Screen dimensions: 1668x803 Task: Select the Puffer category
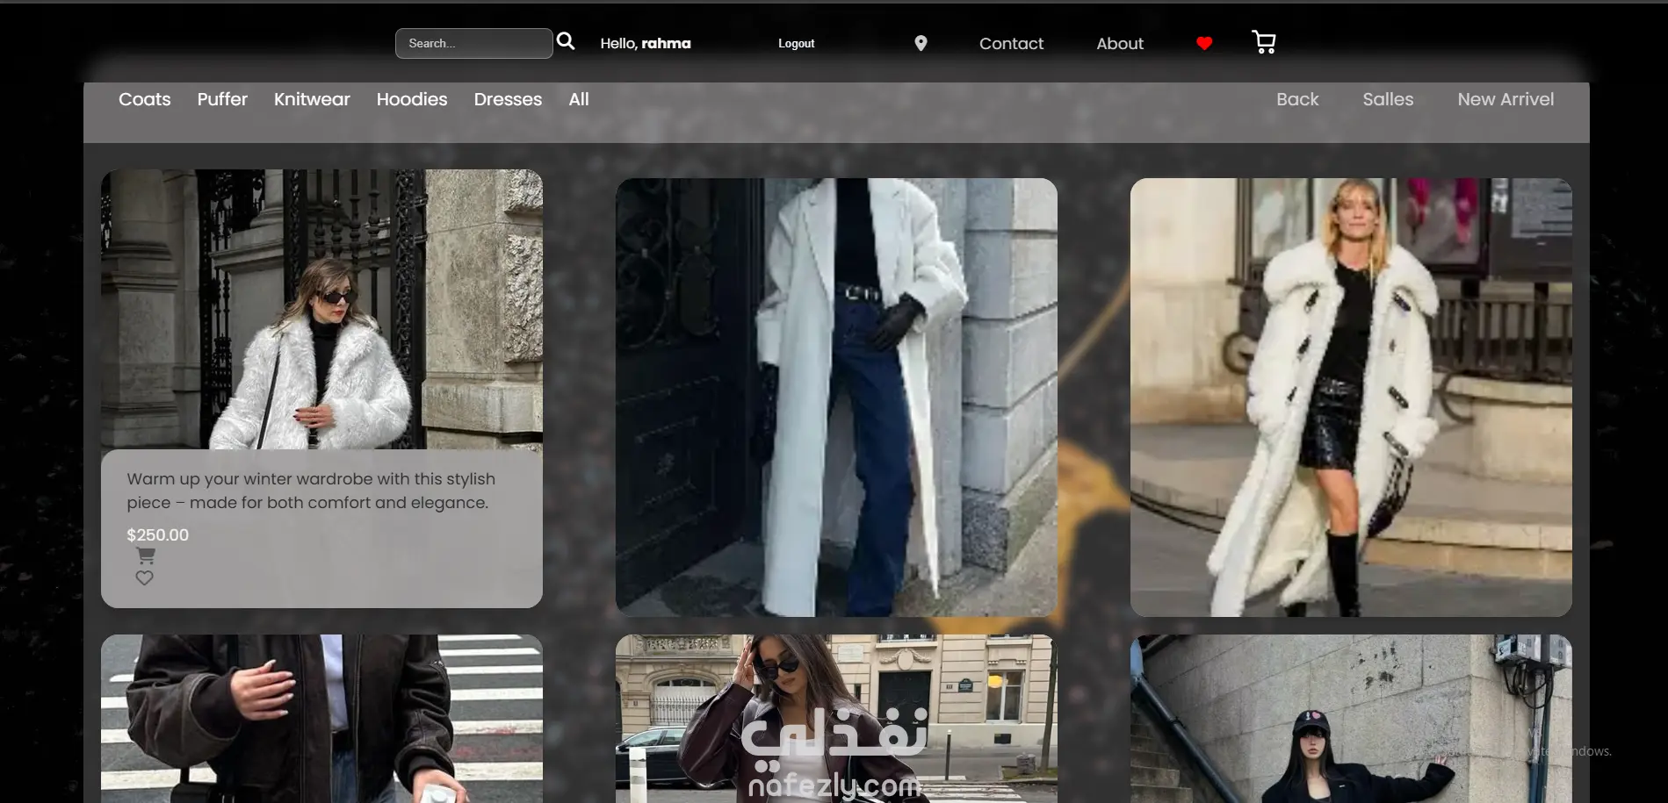tap(222, 99)
